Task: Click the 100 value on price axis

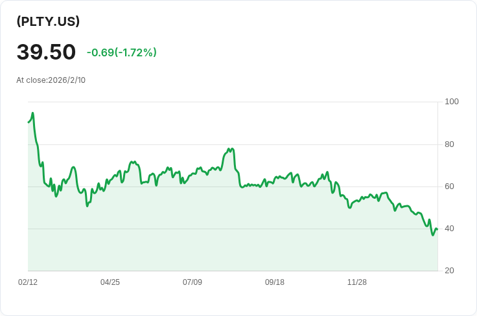Action: point(452,102)
